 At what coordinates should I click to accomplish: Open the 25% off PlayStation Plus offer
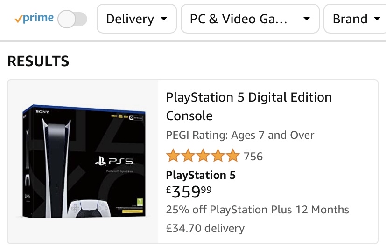(257, 209)
